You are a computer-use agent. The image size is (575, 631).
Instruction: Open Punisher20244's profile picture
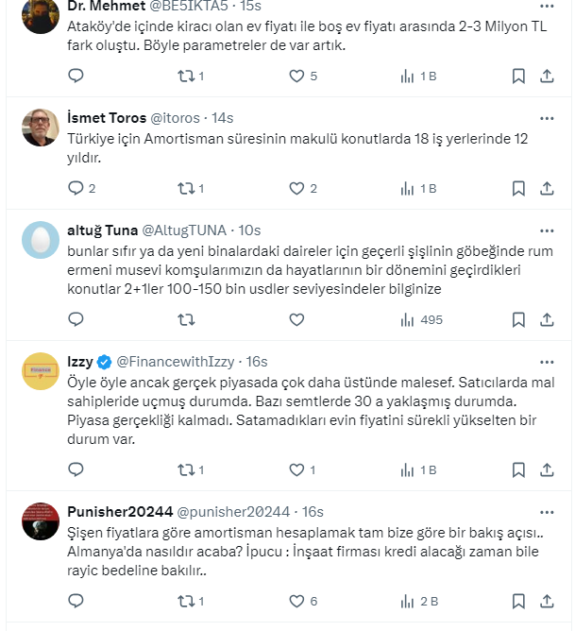41,521
